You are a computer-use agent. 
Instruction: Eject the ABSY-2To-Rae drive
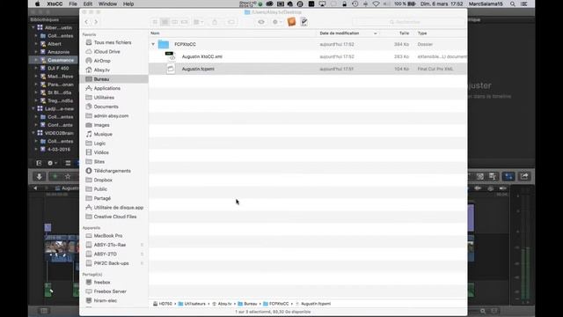(142, 245)
